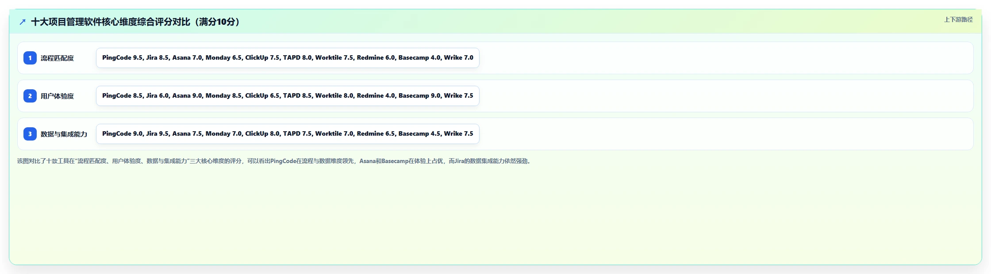Click the number 3 badge for 数据与集成能力

click(30, 134)
